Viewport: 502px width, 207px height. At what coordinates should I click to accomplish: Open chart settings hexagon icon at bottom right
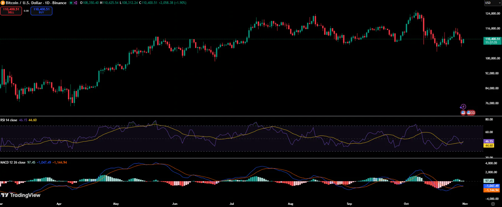tap(493, 204)
